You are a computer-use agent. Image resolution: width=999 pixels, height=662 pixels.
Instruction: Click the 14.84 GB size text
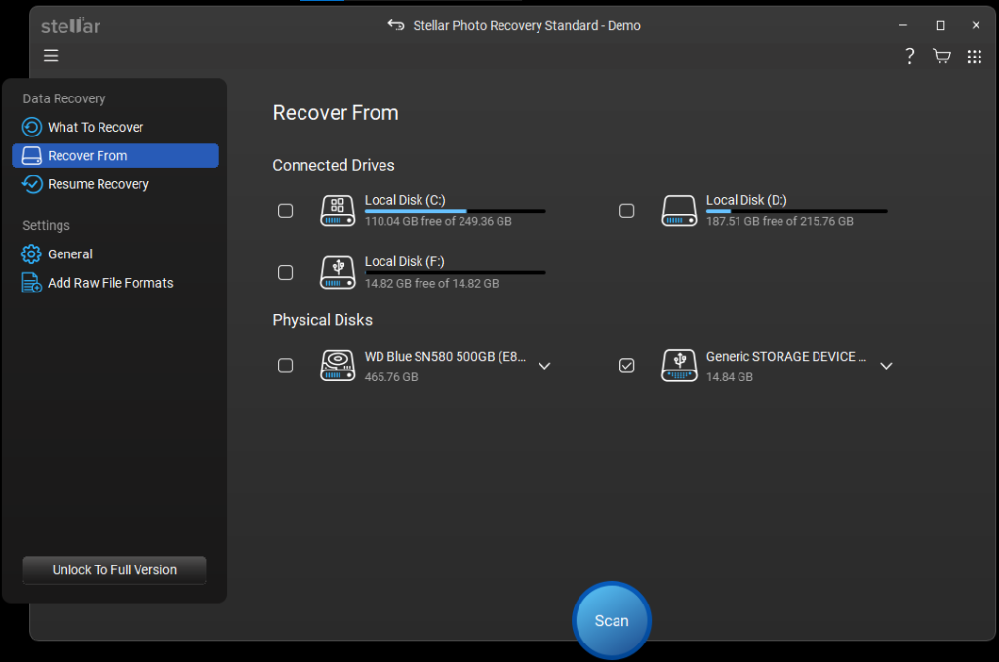(730, 377)
